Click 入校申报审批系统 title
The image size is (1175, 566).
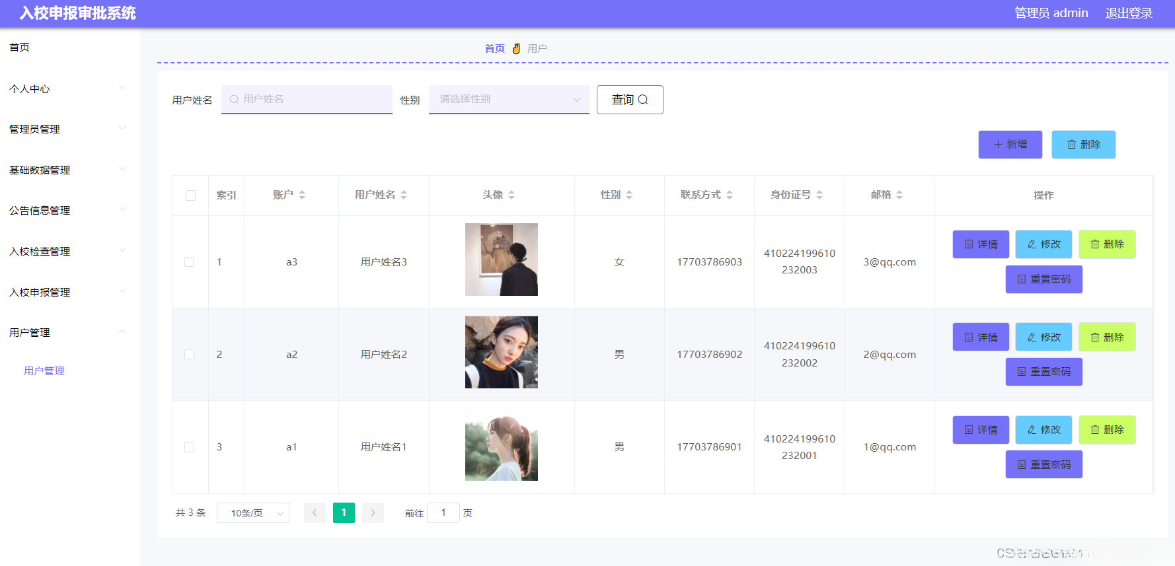78,13
